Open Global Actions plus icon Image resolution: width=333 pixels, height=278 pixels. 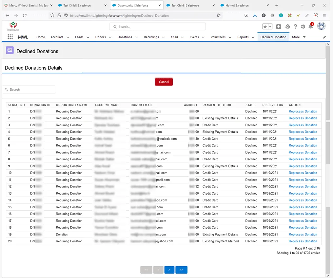tap(278, 26)
